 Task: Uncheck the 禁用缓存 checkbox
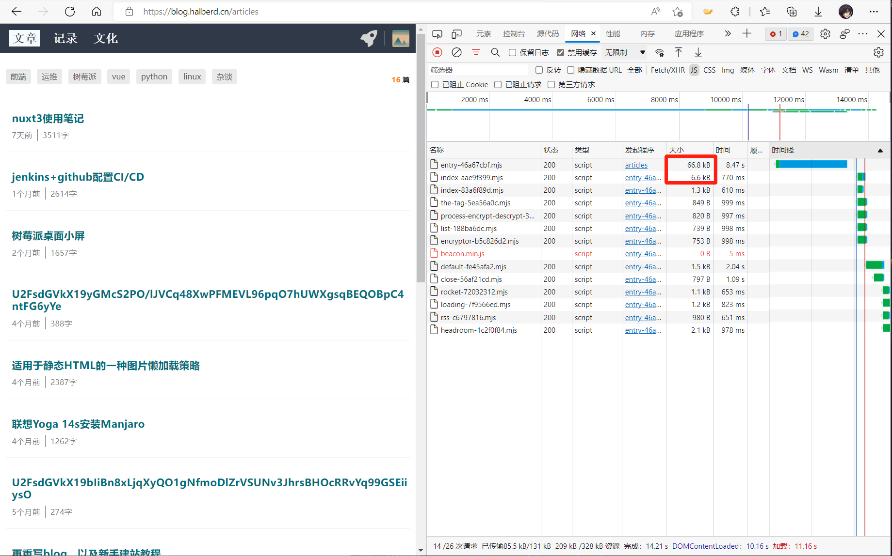[561, 53]
